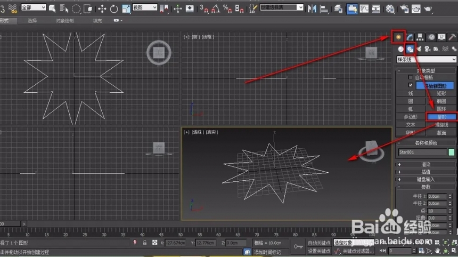Toggle the highlighted Graphite ribbon button
The width and height of the screenshot is (458, 257).
[352, 9]
